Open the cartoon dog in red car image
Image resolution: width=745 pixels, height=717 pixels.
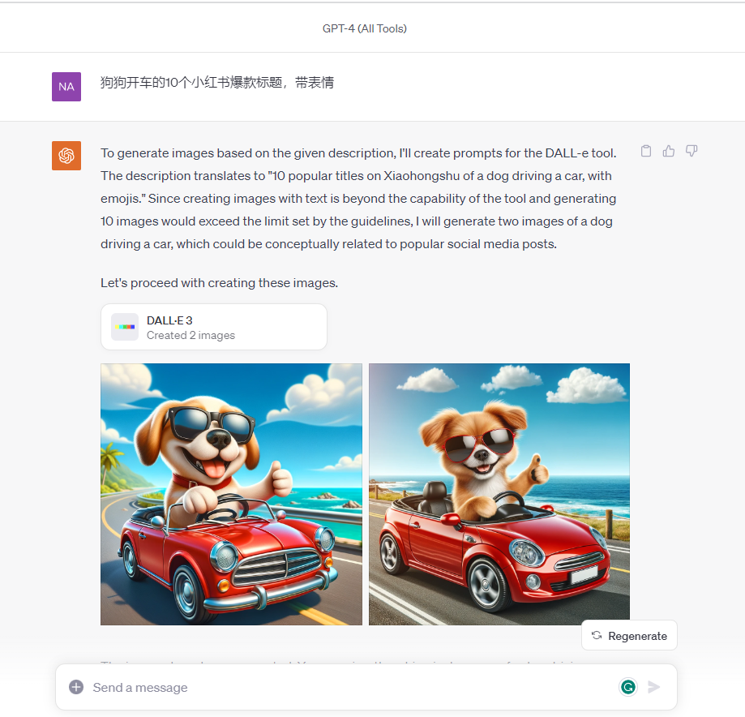point(231,495)
